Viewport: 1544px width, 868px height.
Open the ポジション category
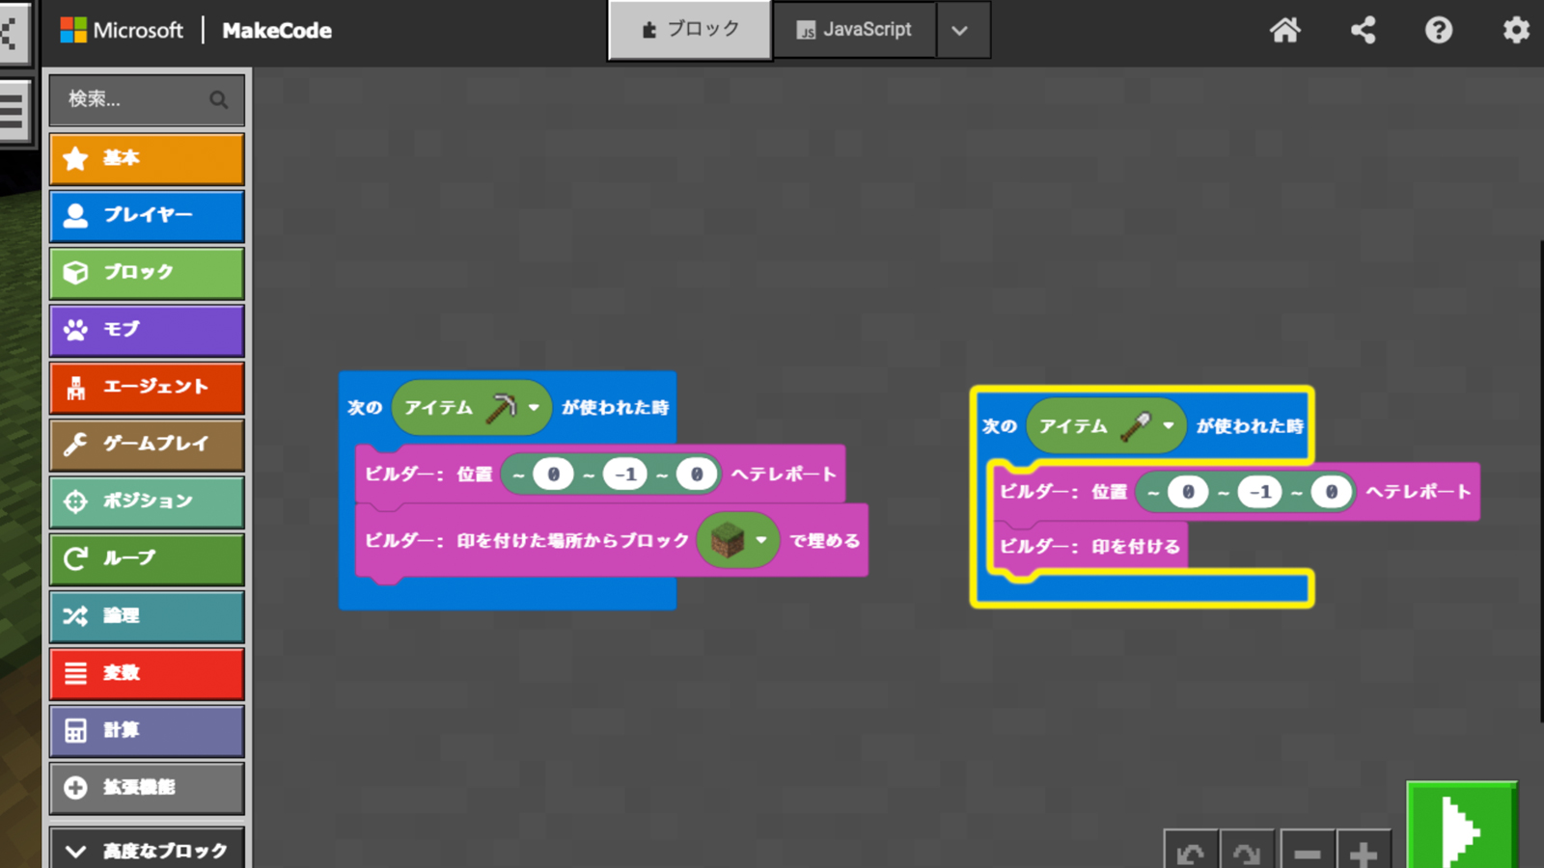pos(147,502)
